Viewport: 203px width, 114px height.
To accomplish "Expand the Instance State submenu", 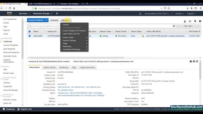I will 75,37.
